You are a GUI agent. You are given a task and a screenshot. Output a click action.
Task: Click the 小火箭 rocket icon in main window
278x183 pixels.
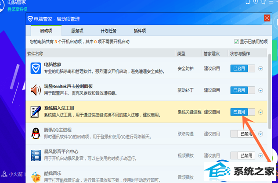(4, 174)
